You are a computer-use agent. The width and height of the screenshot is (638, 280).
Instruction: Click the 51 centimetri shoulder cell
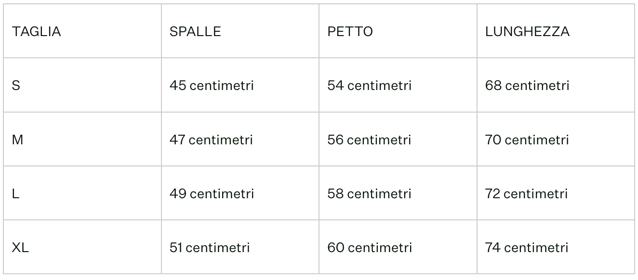point(210,248)
